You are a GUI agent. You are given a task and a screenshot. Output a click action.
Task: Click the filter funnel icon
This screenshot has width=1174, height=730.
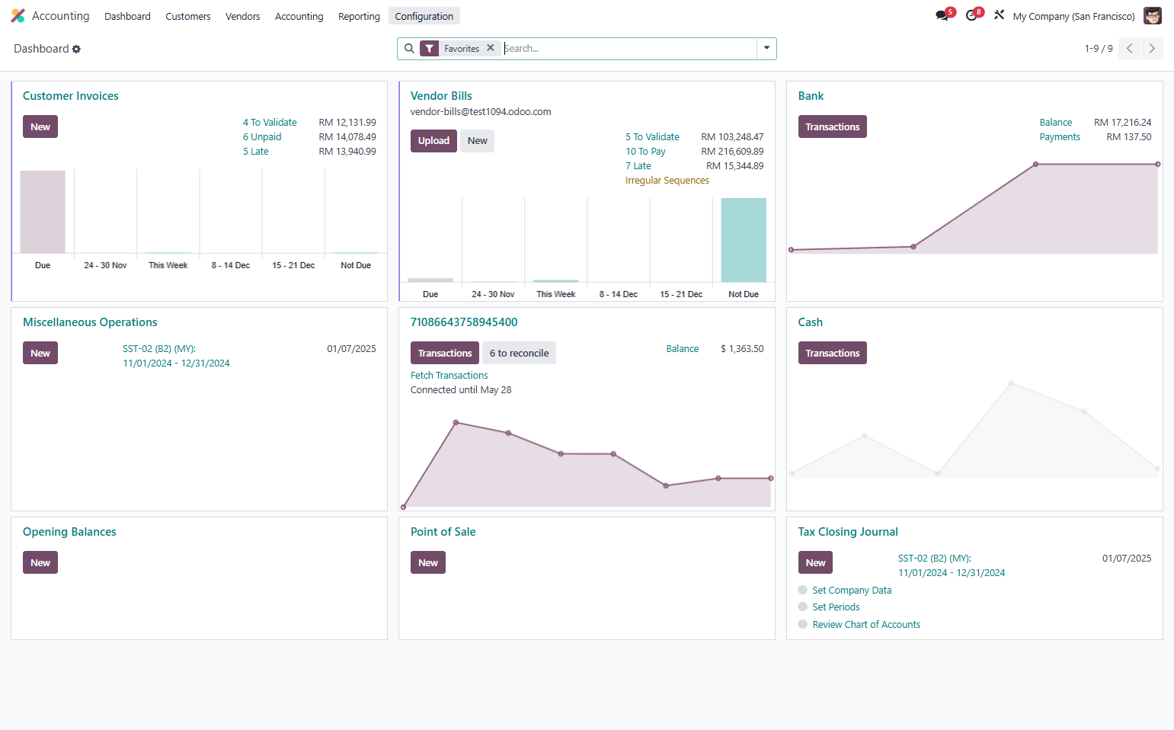tap(430, 49)
